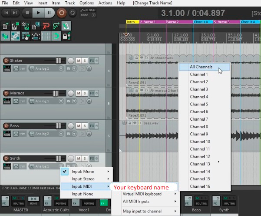Toggle Move envelope points with items icon
Screen dimensions: 261x216
[x=36, y=36]
